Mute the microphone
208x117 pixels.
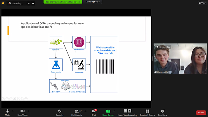[x=7, y=113]
